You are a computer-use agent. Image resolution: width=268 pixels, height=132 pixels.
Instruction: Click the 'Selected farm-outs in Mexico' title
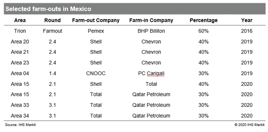point(48,9)
